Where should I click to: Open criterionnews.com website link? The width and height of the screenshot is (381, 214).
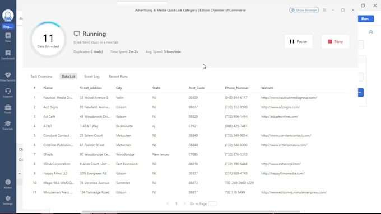tap(284, 145)
